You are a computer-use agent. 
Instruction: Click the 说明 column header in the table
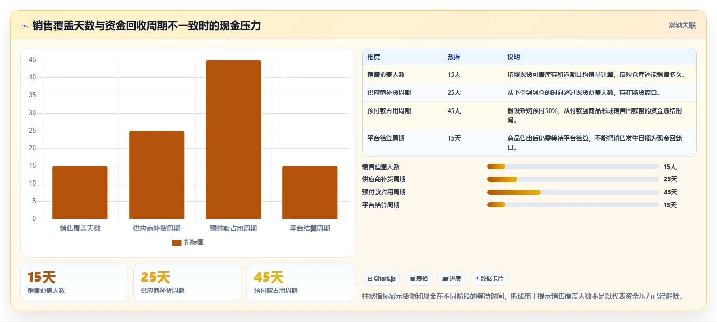pyautogui.click(x=513, y=57)
